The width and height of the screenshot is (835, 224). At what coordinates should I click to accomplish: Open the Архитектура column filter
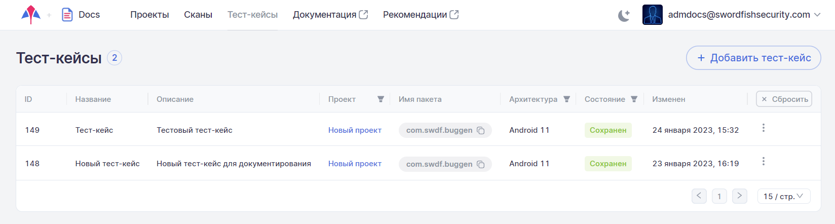click(567, 99)
